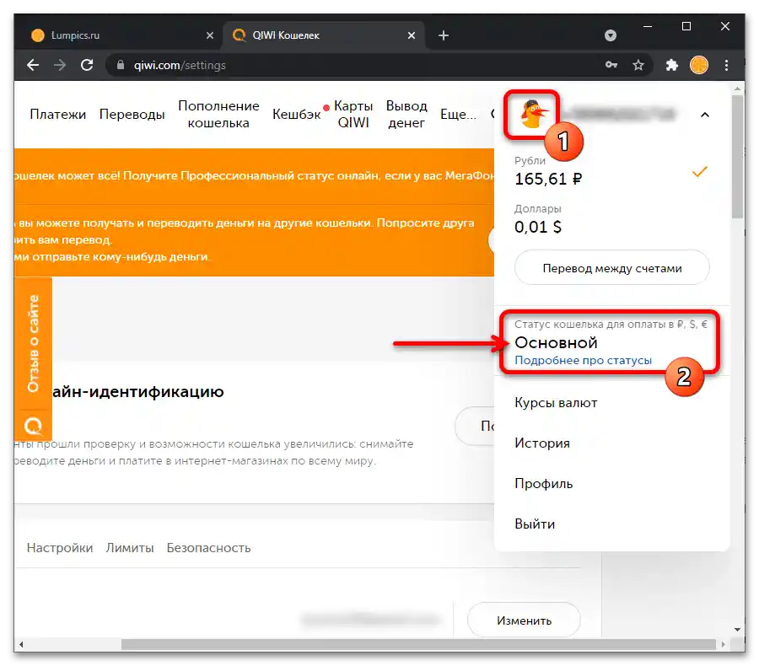Switch to the Безопасность tab
759x666 pixels.
[x=208, y=548]
